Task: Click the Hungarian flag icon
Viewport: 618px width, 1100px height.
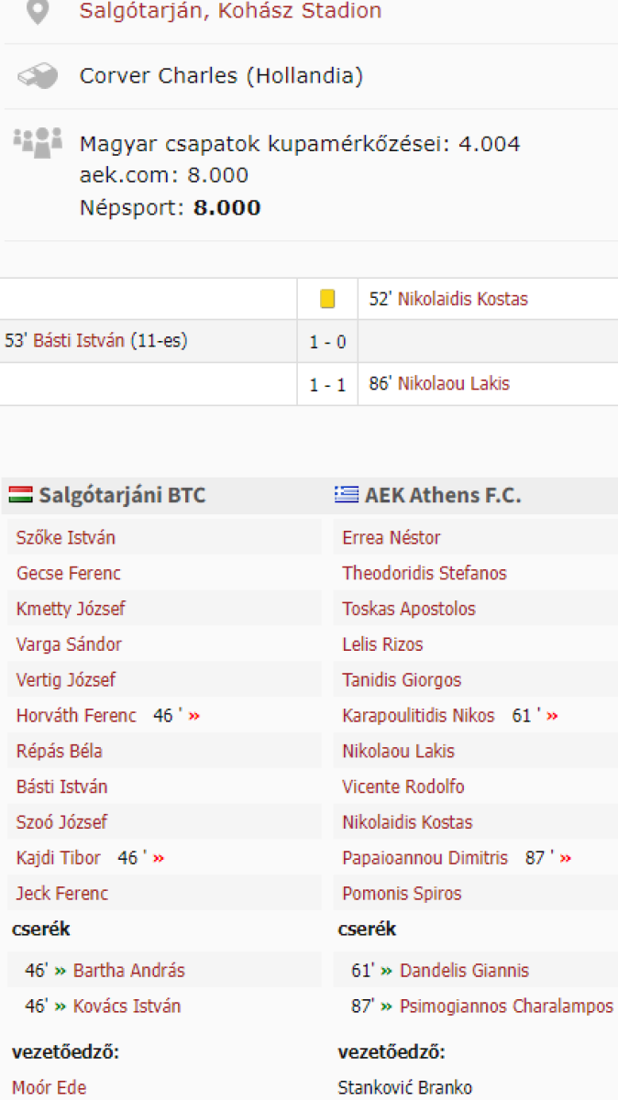Action: coord(21,495)
